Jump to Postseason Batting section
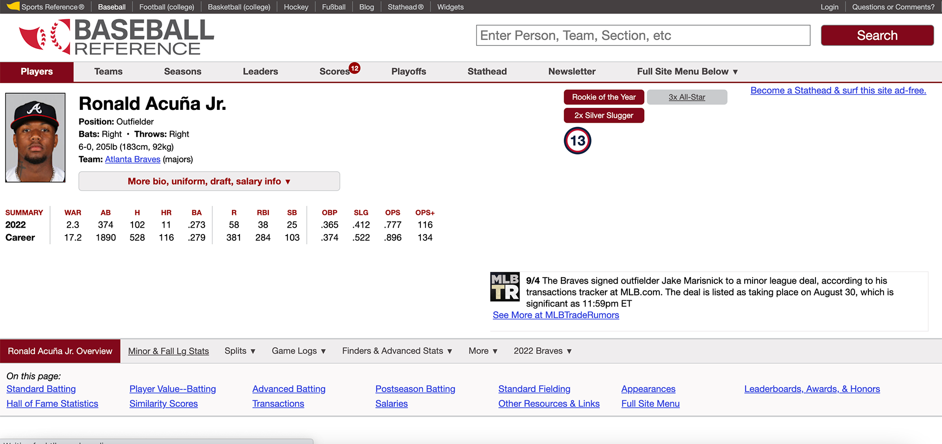 pos(415,389)
